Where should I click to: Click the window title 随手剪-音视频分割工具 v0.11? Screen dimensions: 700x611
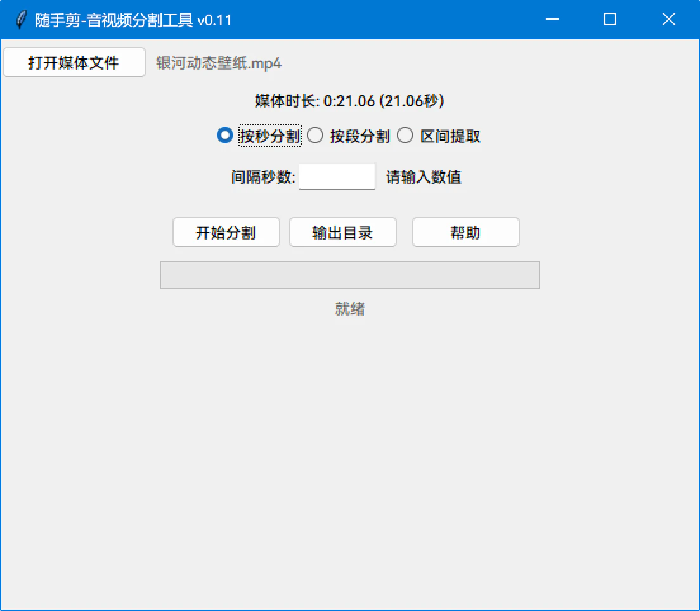[133, 20]
